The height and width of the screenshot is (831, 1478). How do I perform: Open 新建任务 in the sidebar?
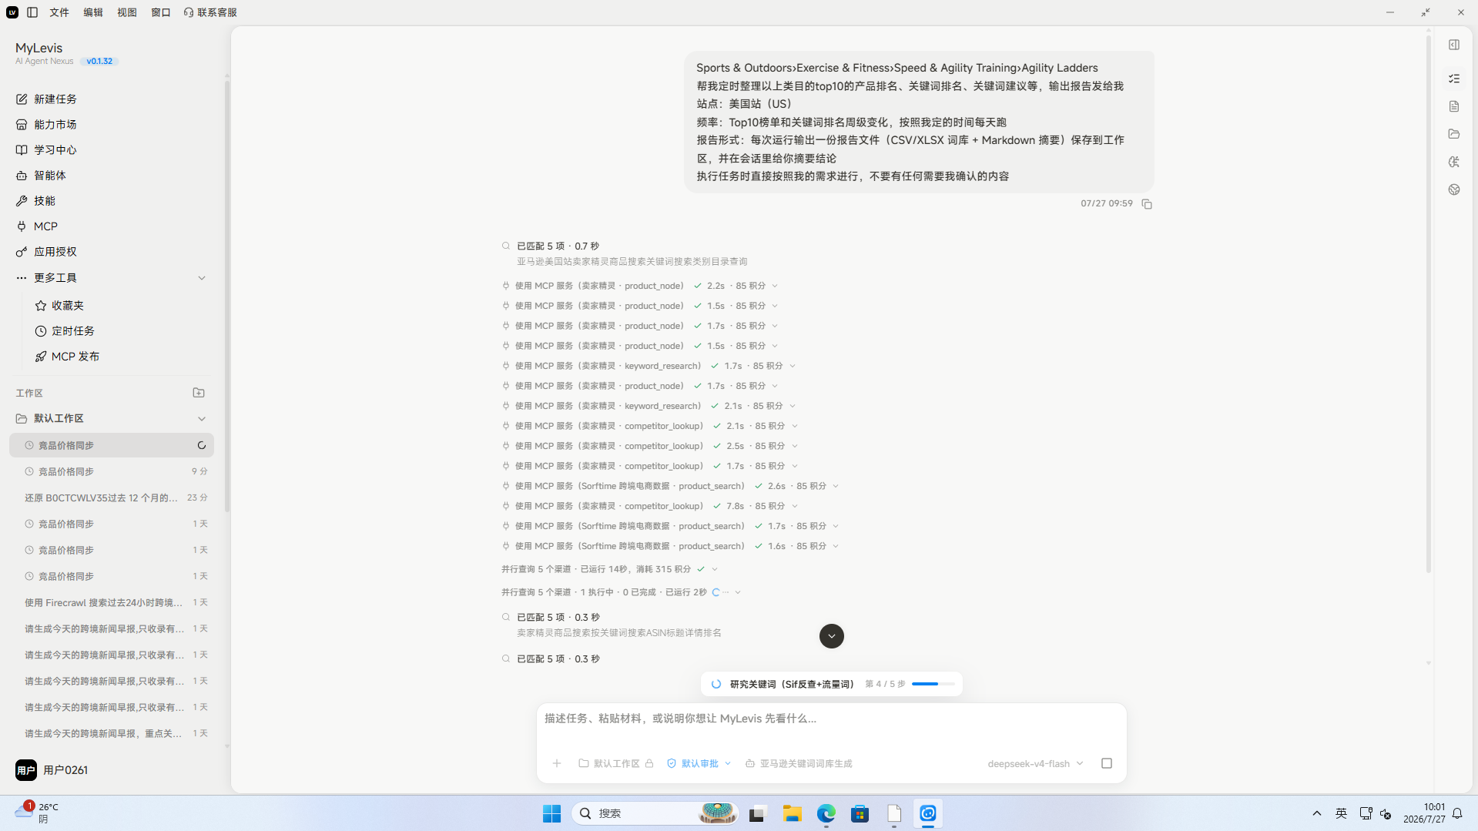[46, 99]
